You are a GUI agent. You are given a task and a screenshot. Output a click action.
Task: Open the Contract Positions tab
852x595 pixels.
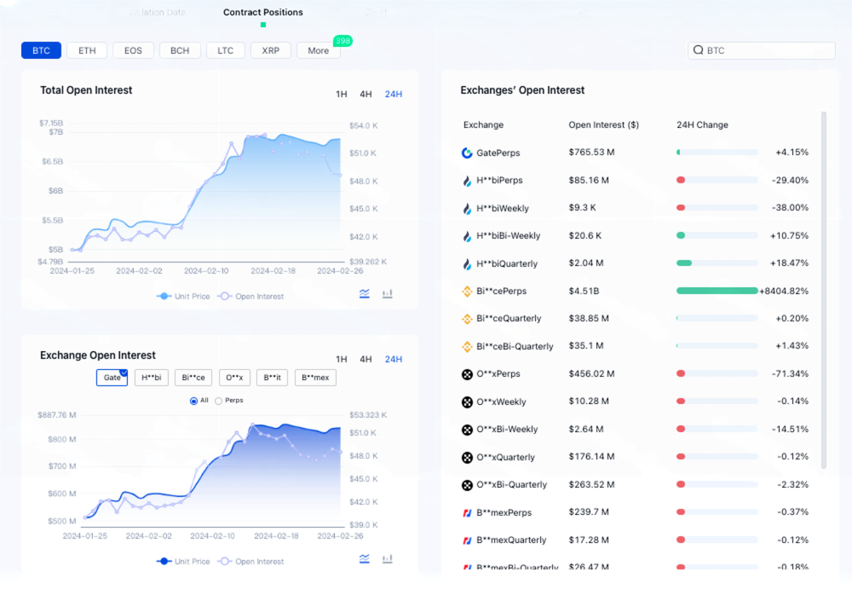click(x=262, y=13)
